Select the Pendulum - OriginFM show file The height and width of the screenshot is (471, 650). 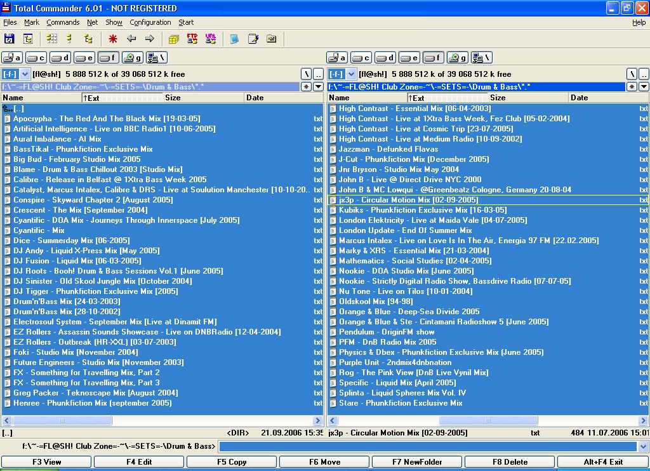(x=387, y=332)
